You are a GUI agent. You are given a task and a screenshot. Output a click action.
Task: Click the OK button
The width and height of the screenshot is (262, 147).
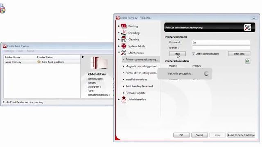pos(181,135)
